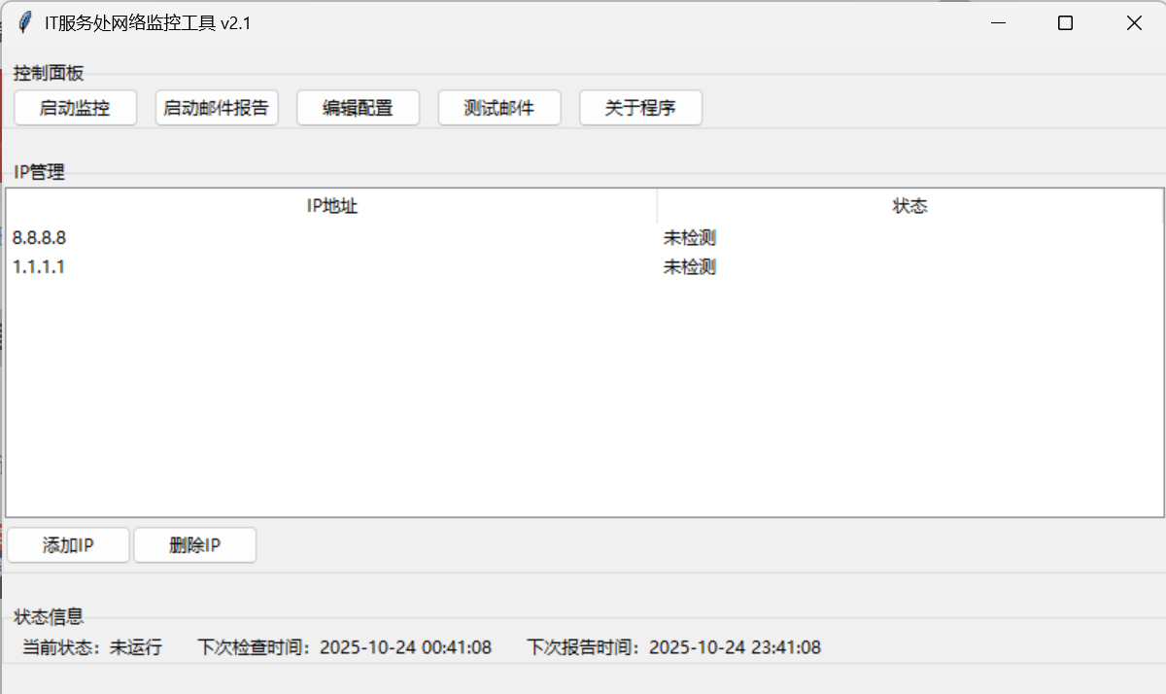
Task: Open the configuration editor via 编辑配置
Action: pyautogui.click(x=358, y=107)
